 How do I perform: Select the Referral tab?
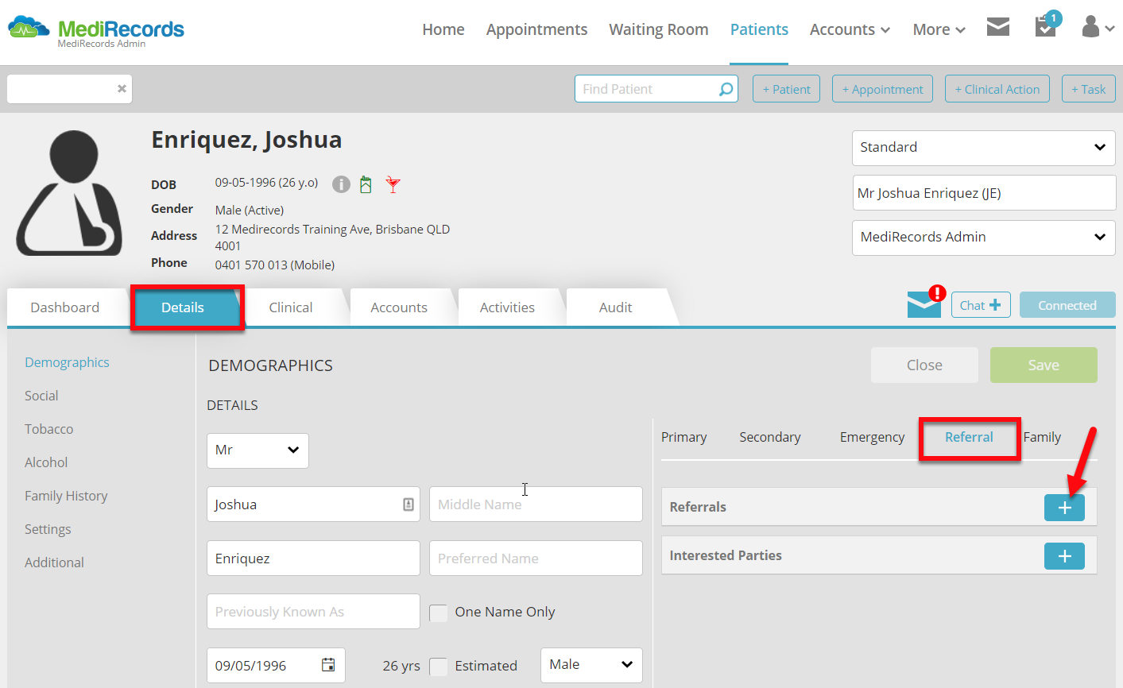pos(969,437)
